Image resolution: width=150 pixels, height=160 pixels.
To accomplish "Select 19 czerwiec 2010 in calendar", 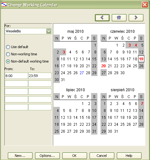I will pyautogui.click(x=141, y=59).
